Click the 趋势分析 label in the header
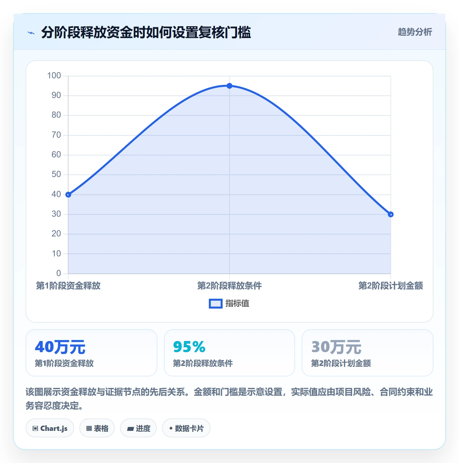 coord(415,32)
